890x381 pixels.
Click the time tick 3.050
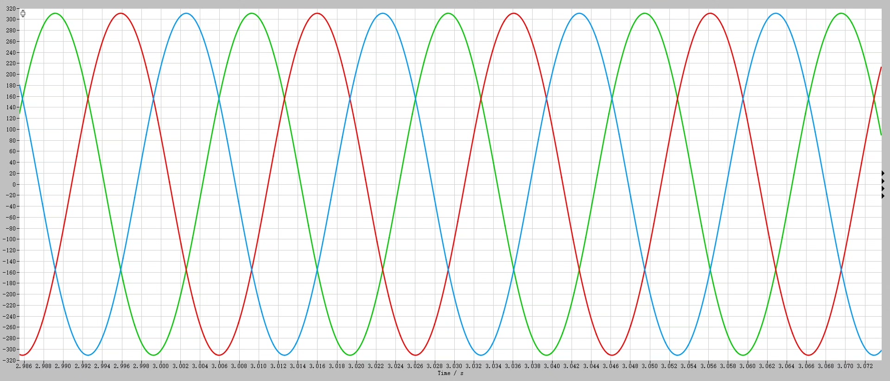coord(650,366)
